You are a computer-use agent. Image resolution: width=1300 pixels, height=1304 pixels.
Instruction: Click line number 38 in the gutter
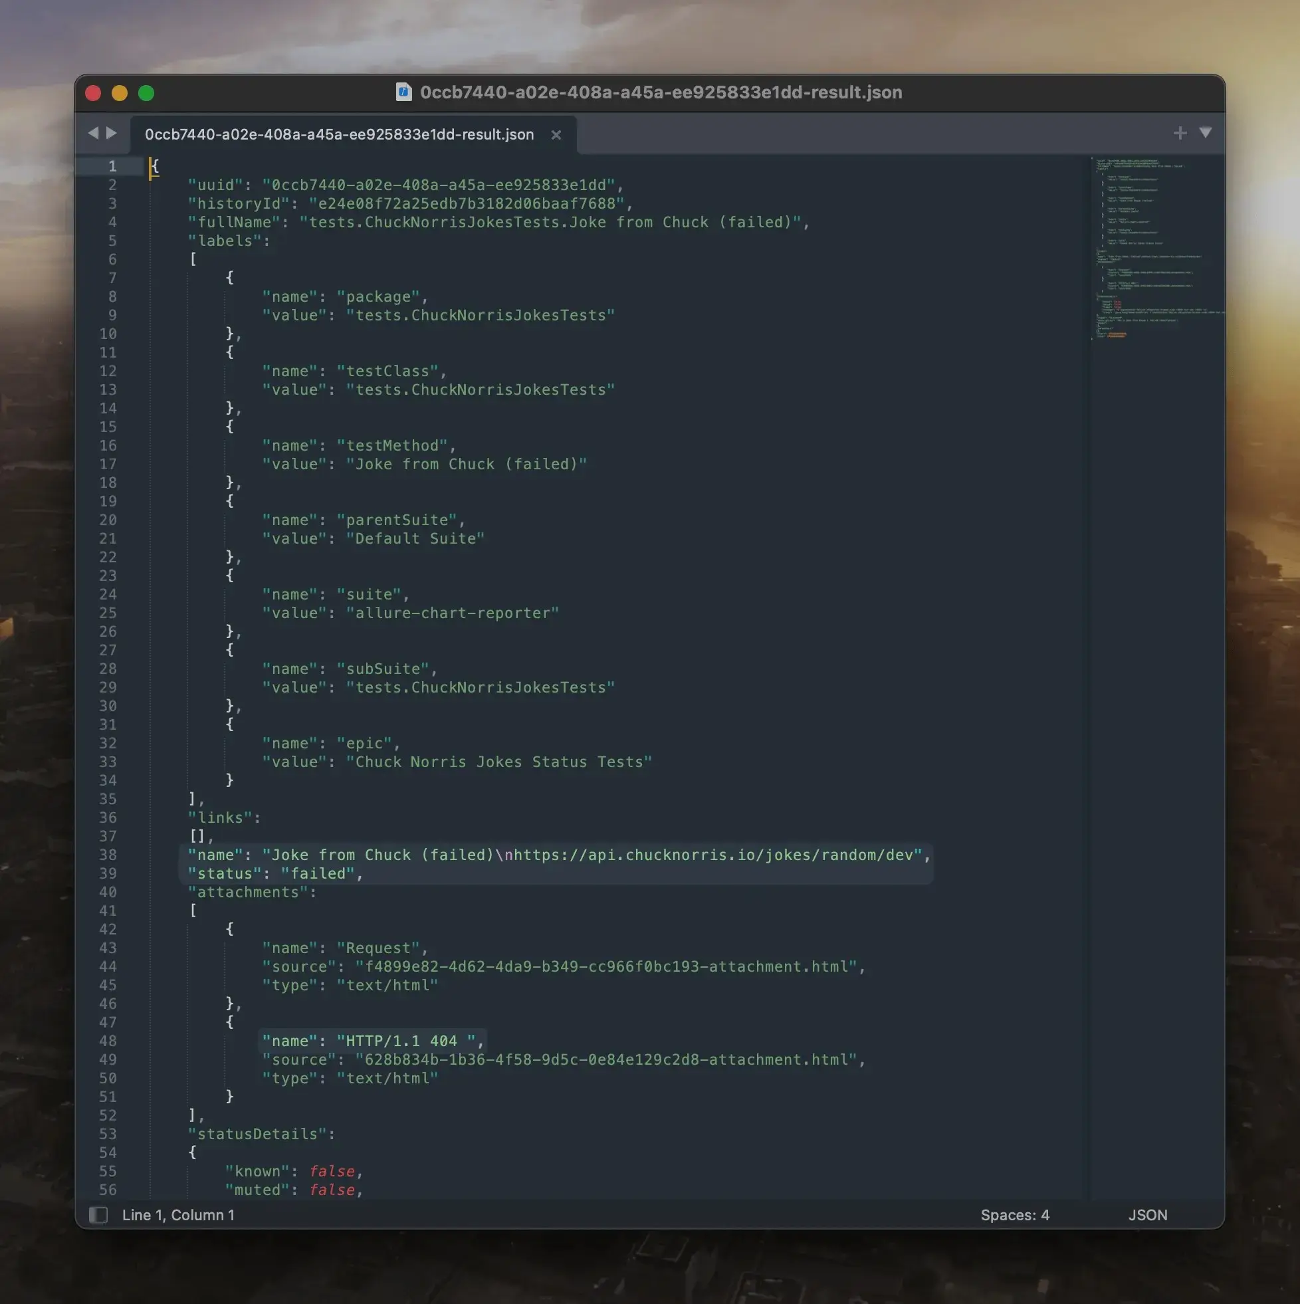(x=108, y=855)
